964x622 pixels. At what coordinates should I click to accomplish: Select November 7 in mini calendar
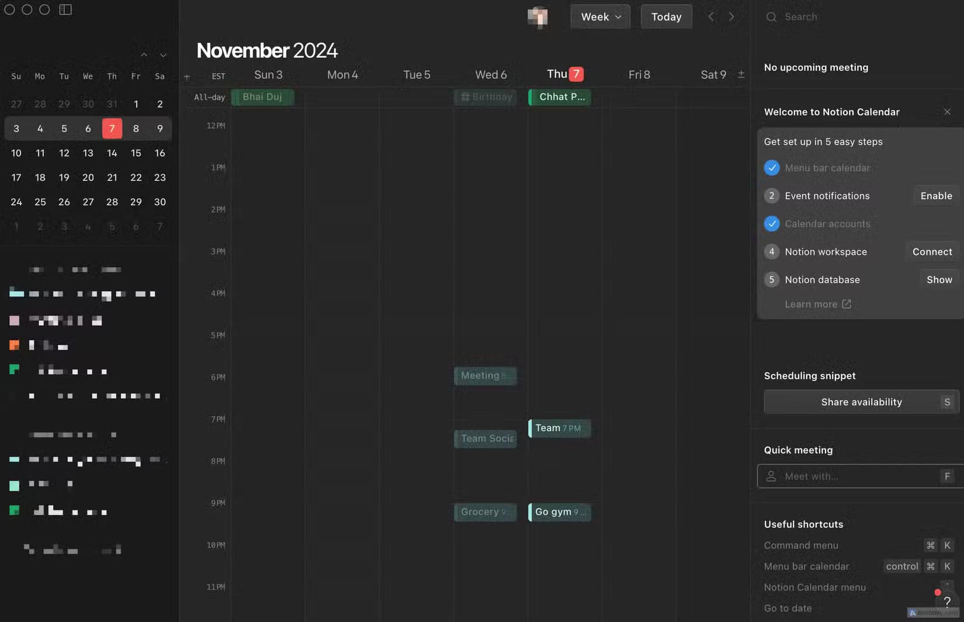pos(112,129)
